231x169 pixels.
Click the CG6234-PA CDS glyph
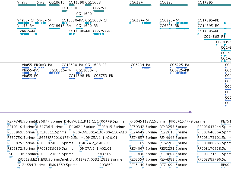tap(141, 68)
